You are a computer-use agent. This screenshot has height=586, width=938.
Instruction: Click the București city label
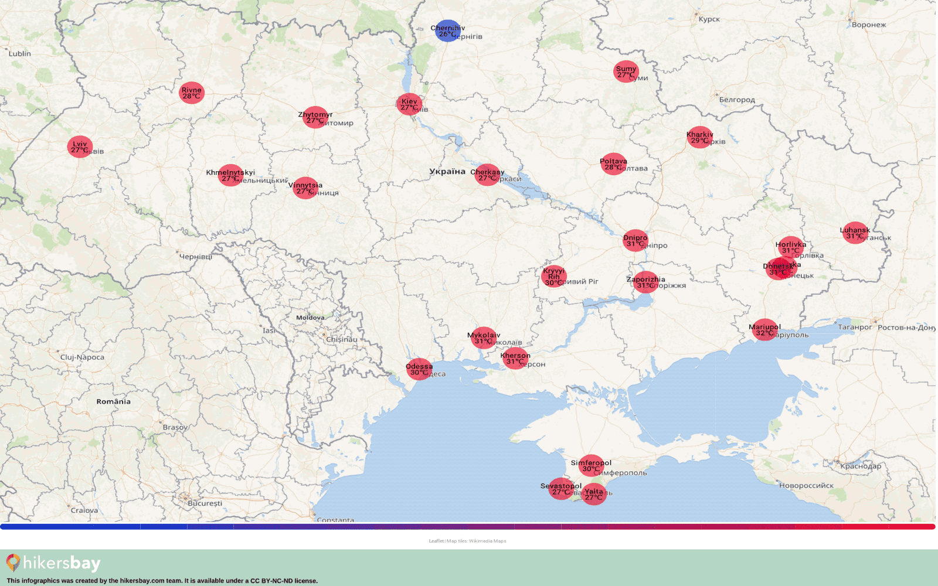(205, 503)
